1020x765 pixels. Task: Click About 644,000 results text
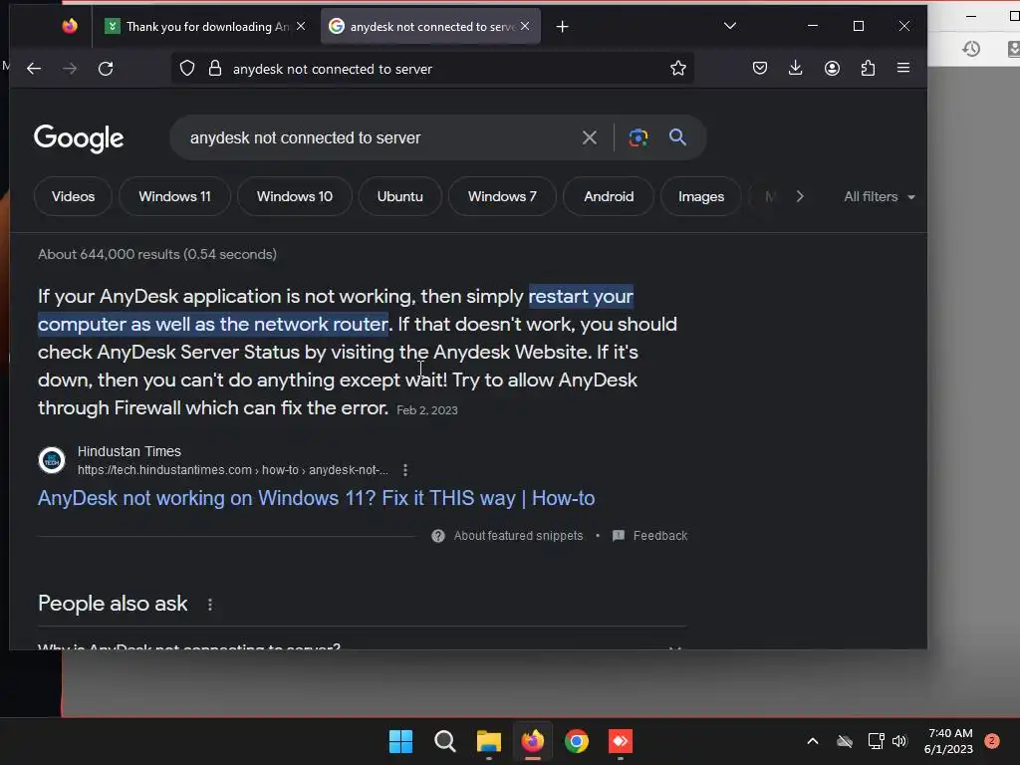point(156,254)
